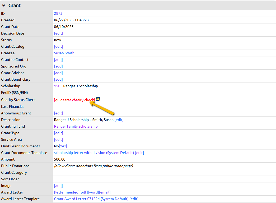Select the Amount value 500.00
Screen dimensions: 276x203
pyautogui.click(x=60, y=159)
